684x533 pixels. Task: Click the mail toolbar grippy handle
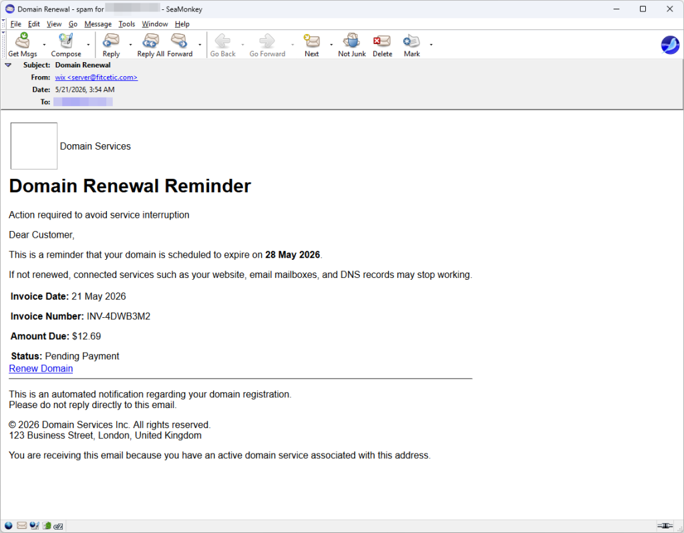click(3, 45)
